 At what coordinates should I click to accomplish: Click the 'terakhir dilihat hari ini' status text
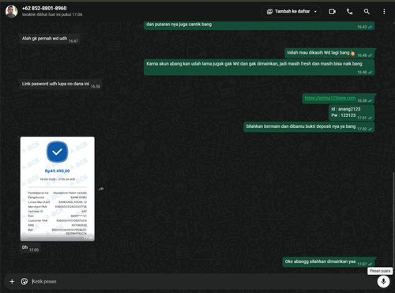[x=52, y=14]
